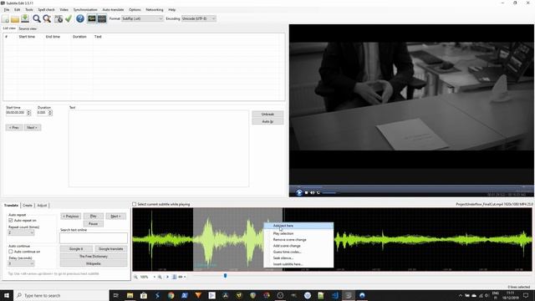The height and width of the screenshot is (301, 535).
Task: Click the 'Search text online' input field
Action: point(94,238)
